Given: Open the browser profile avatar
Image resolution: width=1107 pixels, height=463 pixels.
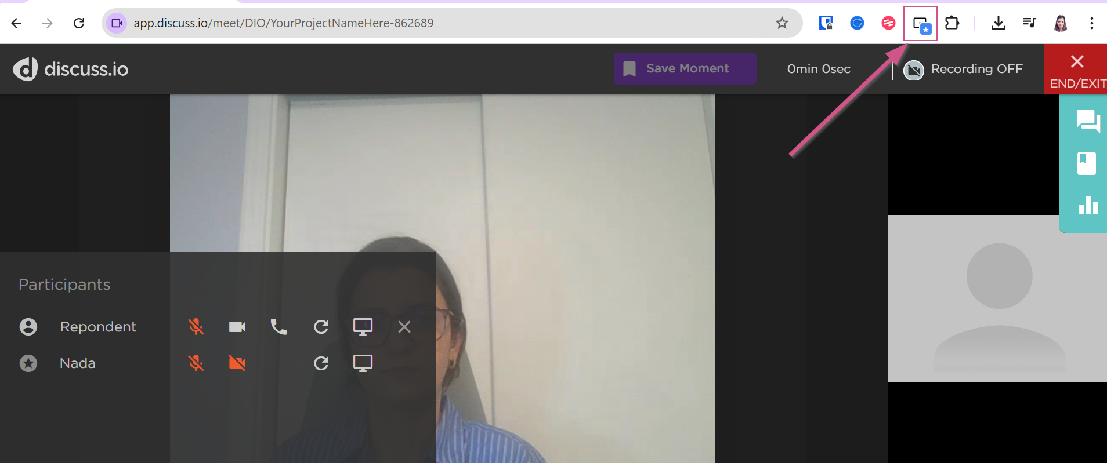Looking at the screenshot, I should [x=1061, y=23].
